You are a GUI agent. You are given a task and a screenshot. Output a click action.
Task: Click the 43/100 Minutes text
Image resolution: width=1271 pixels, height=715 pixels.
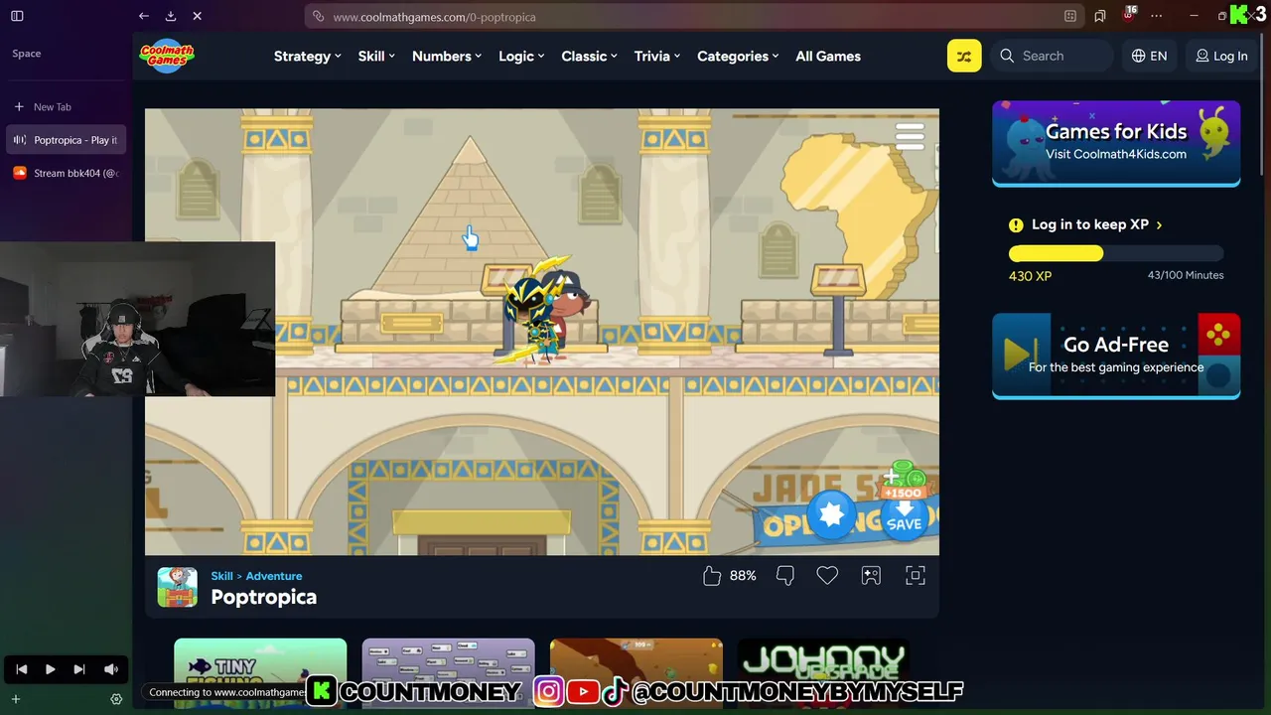point(1186,275)
